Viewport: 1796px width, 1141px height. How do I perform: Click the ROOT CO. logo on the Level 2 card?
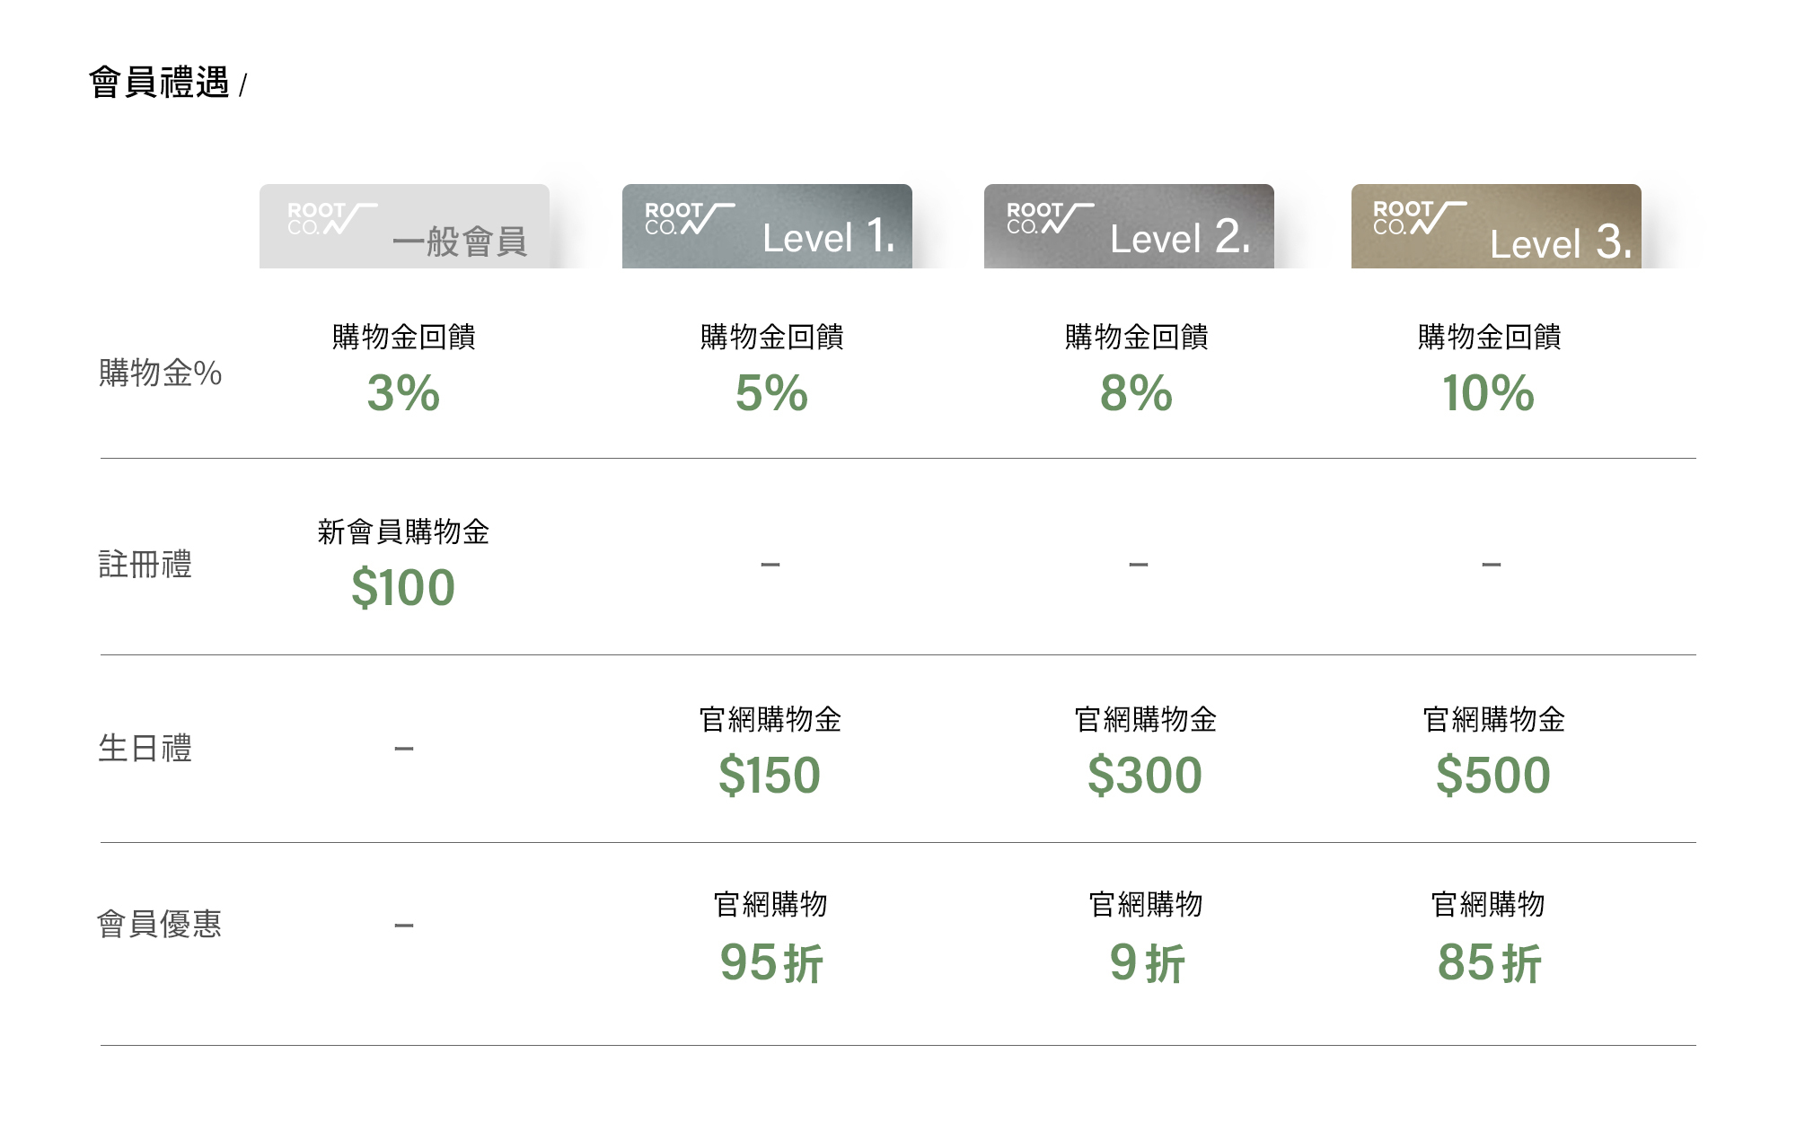click(x=1050, y=218)
